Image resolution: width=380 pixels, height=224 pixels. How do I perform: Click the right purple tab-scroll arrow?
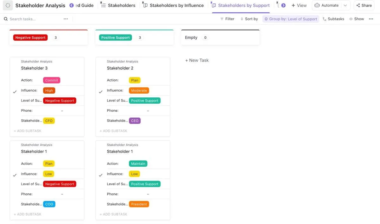click(283, 5)
